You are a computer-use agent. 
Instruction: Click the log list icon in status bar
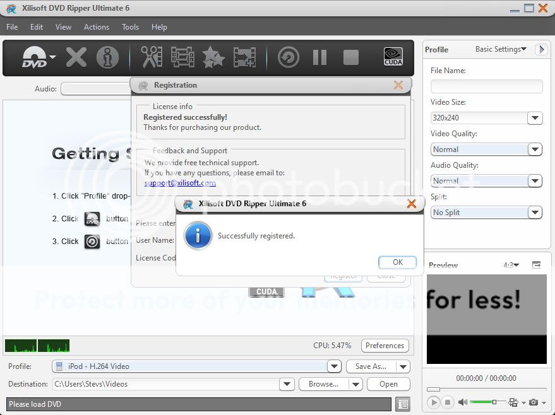(403, 404)
